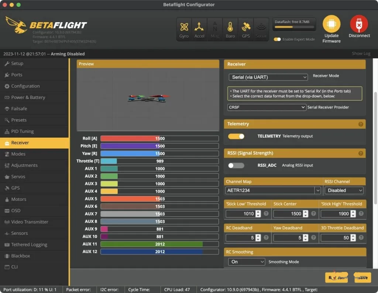Click the Save button
This screenshot has width=378, height=293.
(362, 278)
